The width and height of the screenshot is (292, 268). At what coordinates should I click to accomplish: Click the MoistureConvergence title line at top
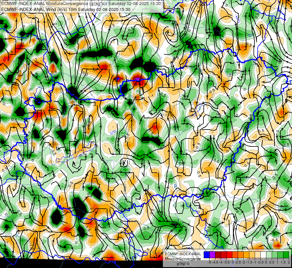tap(81, 4)
